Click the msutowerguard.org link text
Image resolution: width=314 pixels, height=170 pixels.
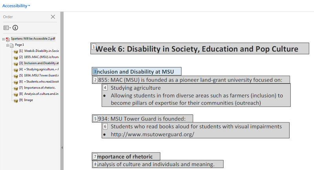coord(152,134)
